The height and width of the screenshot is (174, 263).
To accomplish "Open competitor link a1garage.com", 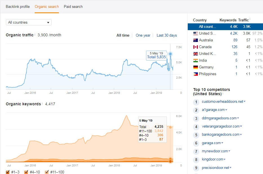I will 213,110.
